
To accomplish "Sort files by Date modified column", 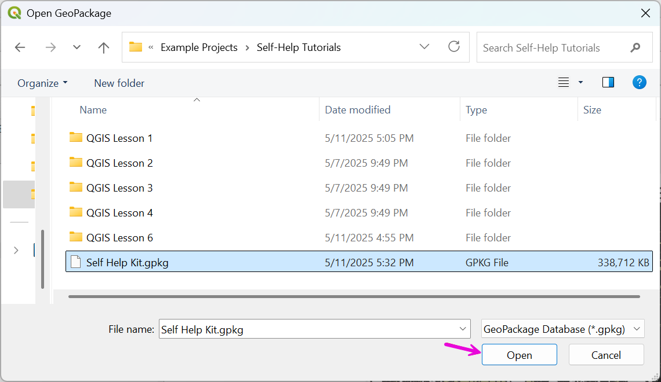I will tap(358, 110).
